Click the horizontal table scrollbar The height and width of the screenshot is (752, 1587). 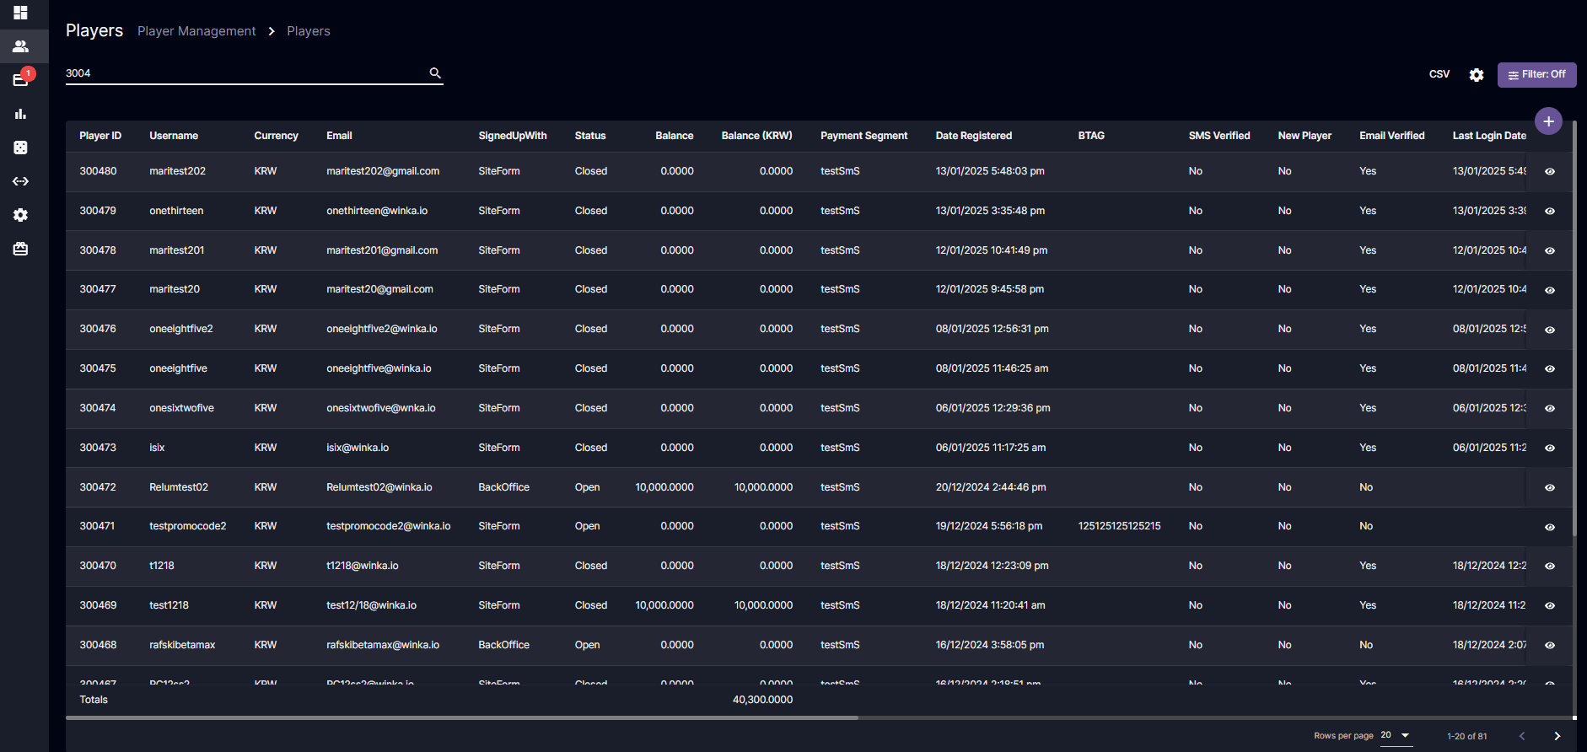462,717
